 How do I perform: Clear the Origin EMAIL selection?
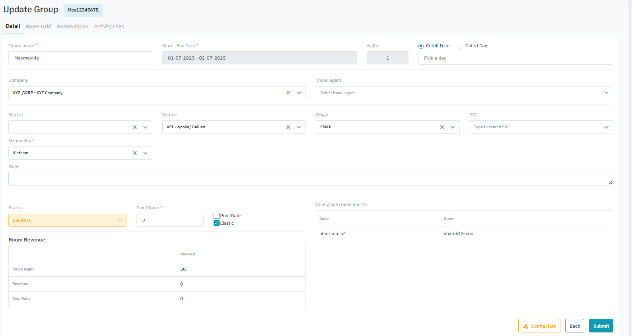click(442, 127)
